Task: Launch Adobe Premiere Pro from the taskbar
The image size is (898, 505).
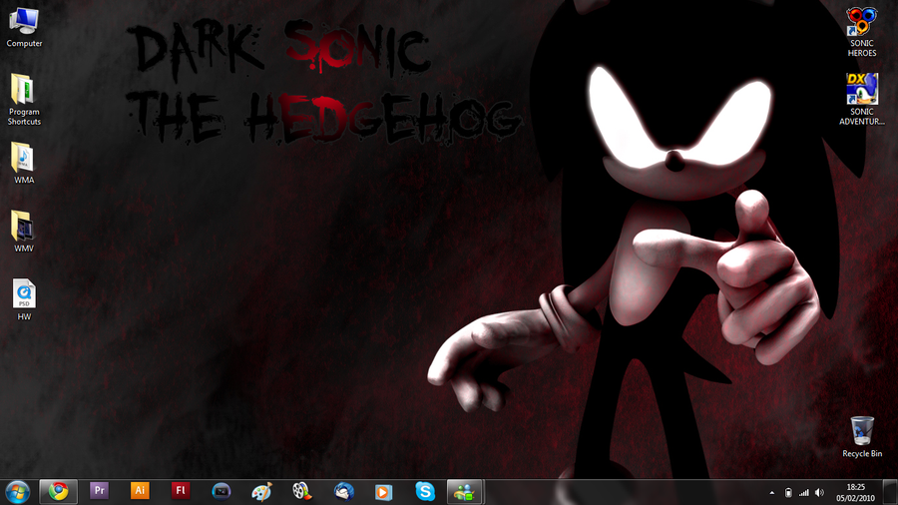Action: pos(99,491)
